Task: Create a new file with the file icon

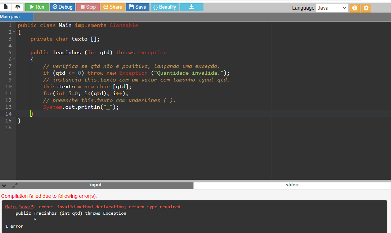Action: (x=5, y=7)
